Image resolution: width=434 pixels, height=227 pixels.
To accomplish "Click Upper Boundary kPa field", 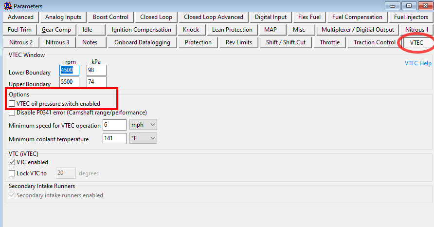I will [x=96, y=82].
